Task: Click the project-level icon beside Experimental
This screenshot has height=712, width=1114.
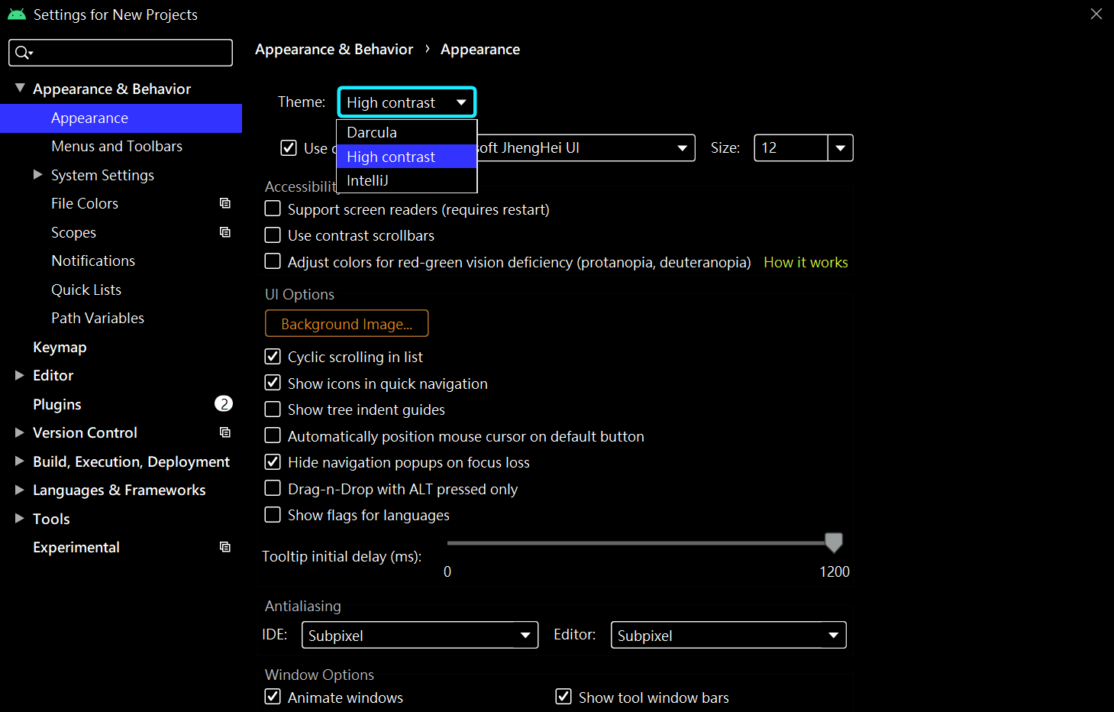Action: 225,547
